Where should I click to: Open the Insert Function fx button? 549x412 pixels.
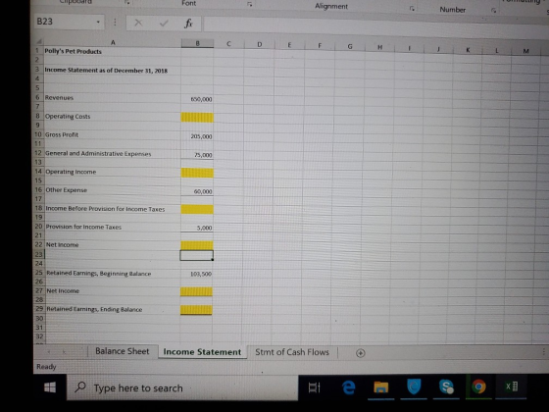click(x=188, y=24)
